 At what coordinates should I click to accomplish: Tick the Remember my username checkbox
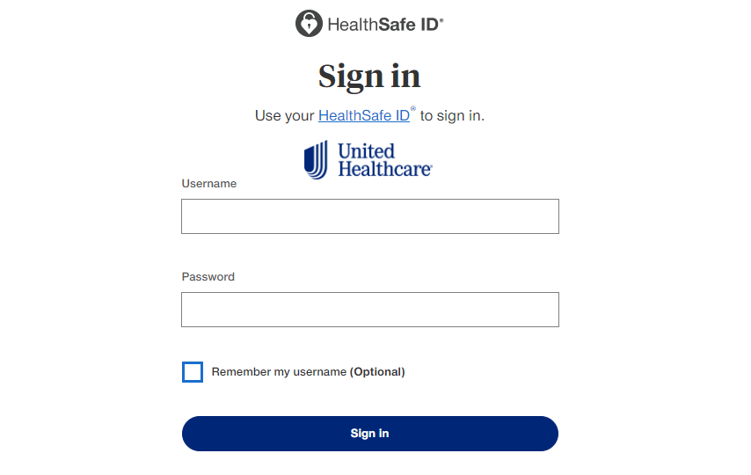tap(193, 372)
